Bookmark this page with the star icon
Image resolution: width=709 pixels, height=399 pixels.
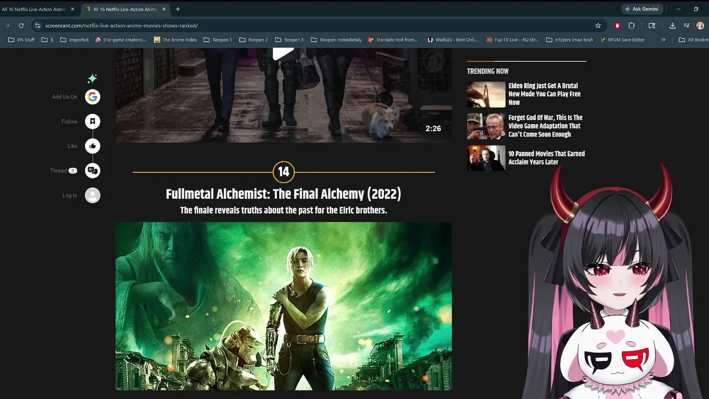pyautogui.click(x=598, y=25)
